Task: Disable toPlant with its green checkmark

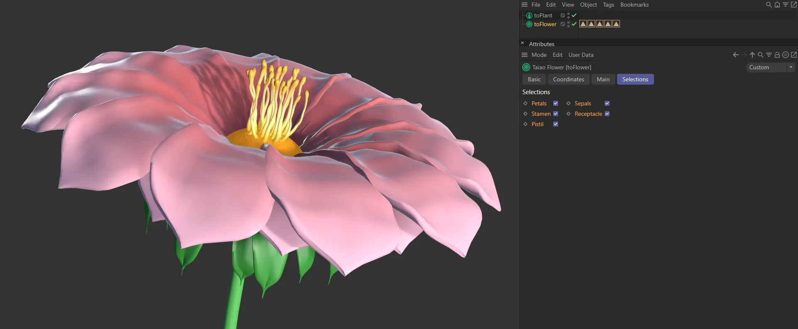Action: [x=574, y=15]
